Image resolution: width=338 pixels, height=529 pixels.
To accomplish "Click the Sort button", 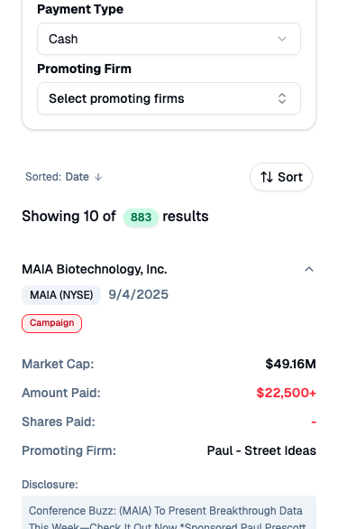I will [x=281, y=177].
